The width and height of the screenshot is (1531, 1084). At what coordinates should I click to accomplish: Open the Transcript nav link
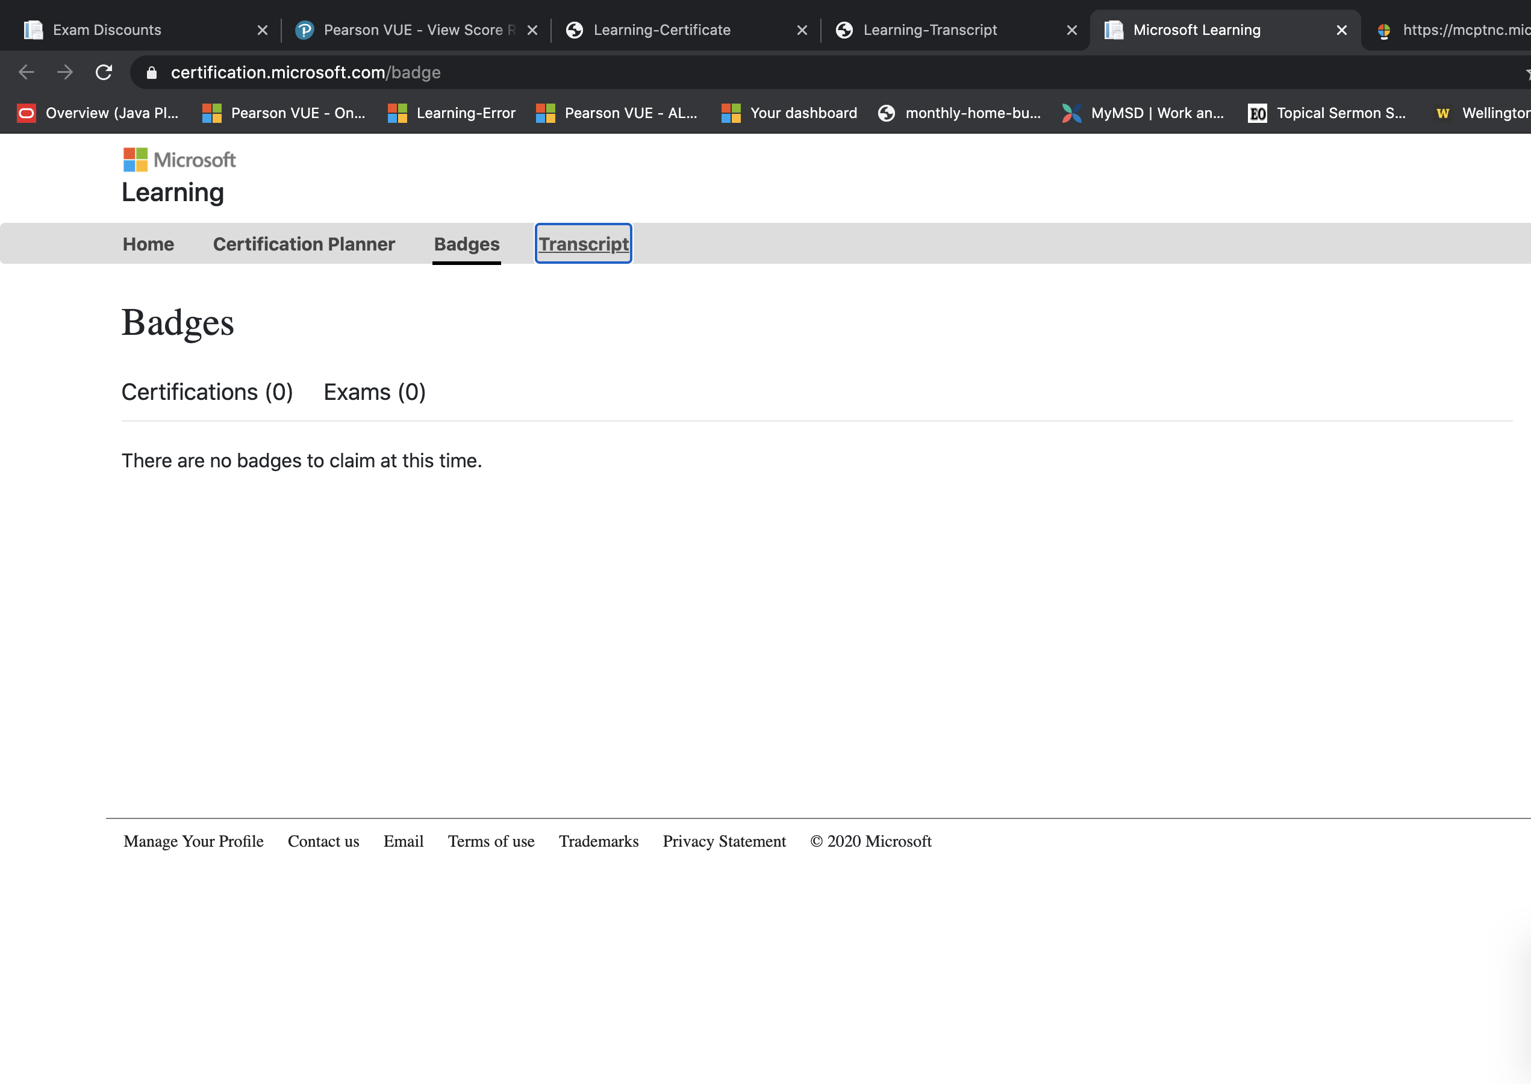point(583,245)
